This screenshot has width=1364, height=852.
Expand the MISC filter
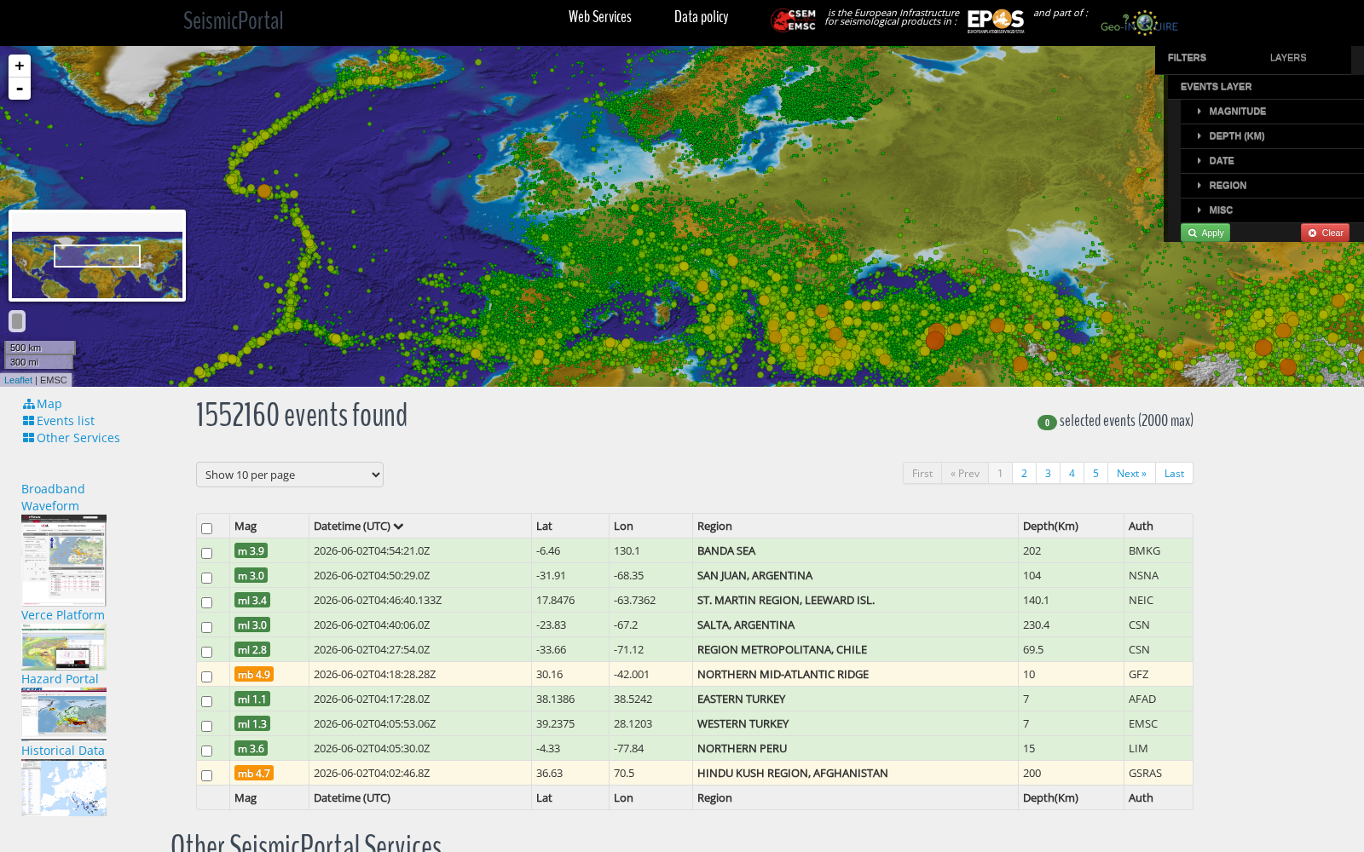(x=1272, y=210)
